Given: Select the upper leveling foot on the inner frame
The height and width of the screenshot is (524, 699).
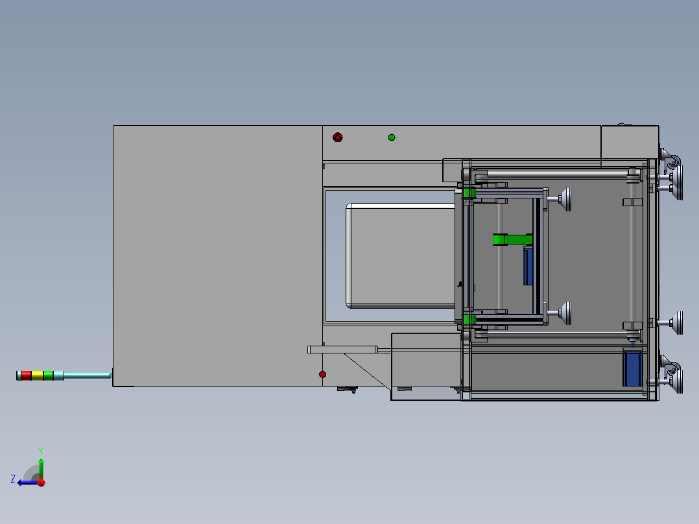Looking at the screenshot, I should click(560, 199).
